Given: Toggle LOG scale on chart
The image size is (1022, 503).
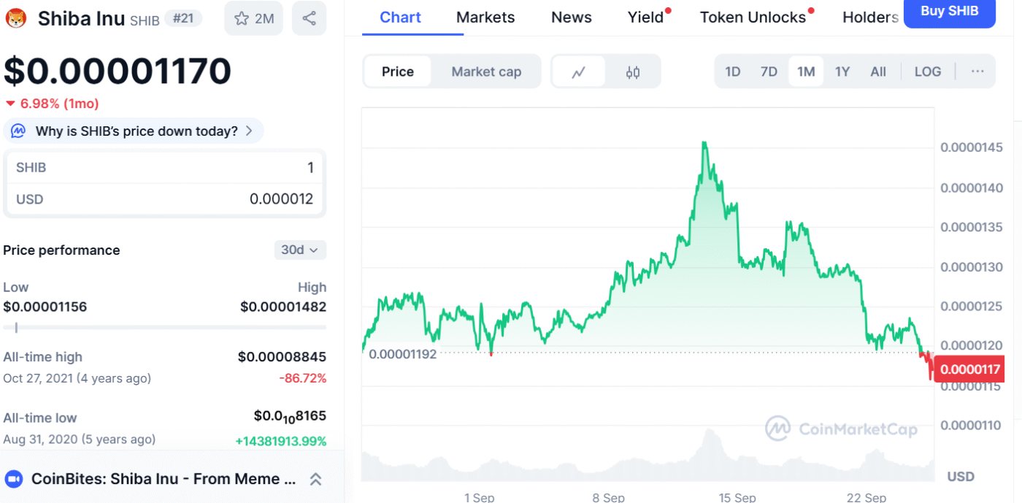Looking at the screenshot, I should (927, 72).
